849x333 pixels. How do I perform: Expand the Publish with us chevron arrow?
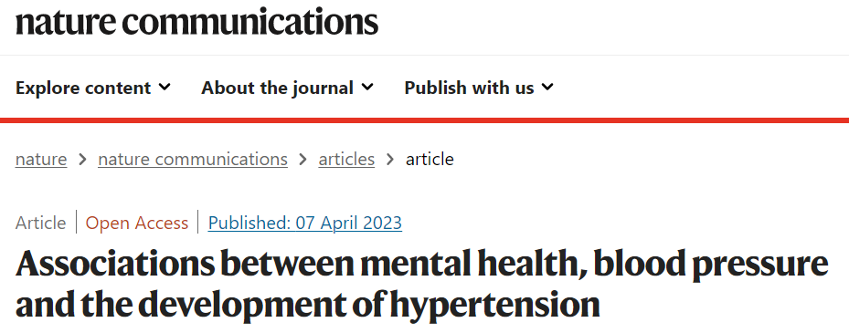pyautogui.click(x=547, y=87)
